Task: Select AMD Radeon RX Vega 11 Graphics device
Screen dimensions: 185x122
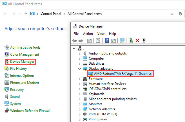Action: (x=123, y=74)
